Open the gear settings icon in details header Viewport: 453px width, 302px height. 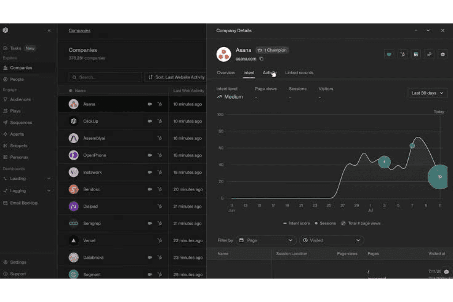(443, 54)
